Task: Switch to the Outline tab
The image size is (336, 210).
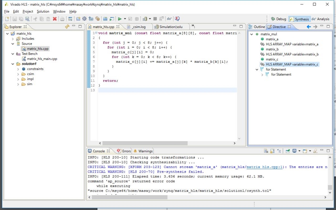Action: 257,27
